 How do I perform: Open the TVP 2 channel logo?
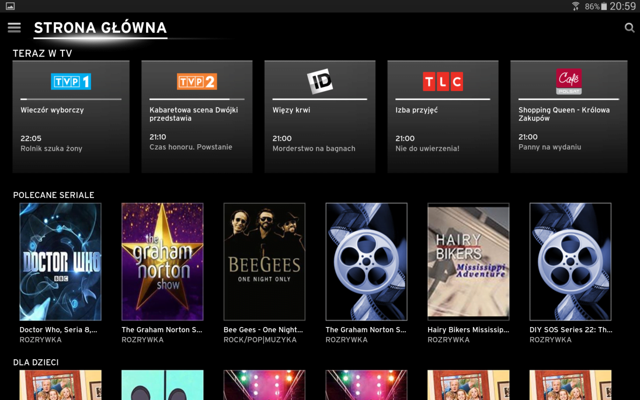coord(197,81)
